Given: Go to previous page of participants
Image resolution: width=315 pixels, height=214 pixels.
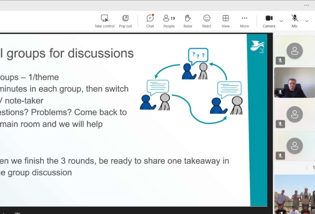Looking at the screenshot, I should (x=307, y=168).
